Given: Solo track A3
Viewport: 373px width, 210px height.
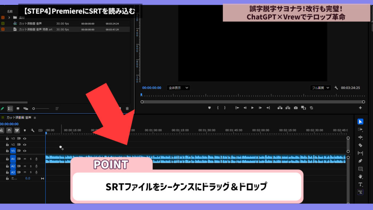Looking at the screenshot, I should click(31, 172).
